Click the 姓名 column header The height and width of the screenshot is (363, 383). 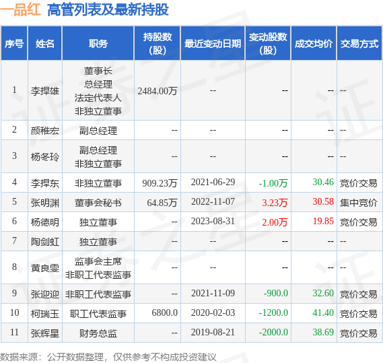click(x=44, y=44)
